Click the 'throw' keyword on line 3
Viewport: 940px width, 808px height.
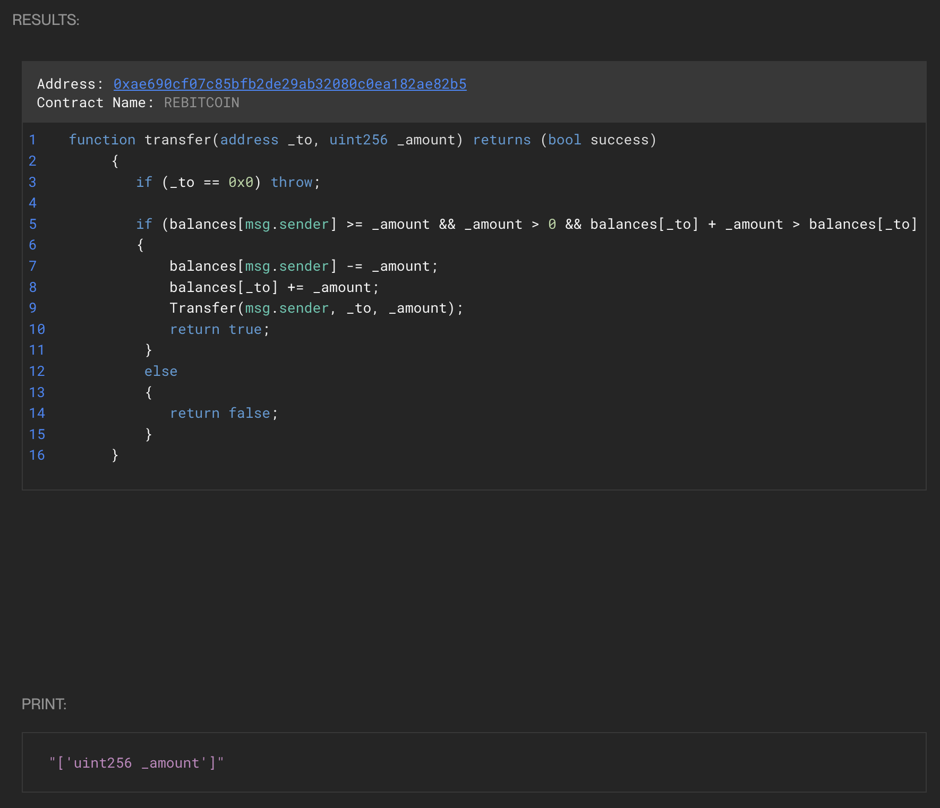(292, 182)
